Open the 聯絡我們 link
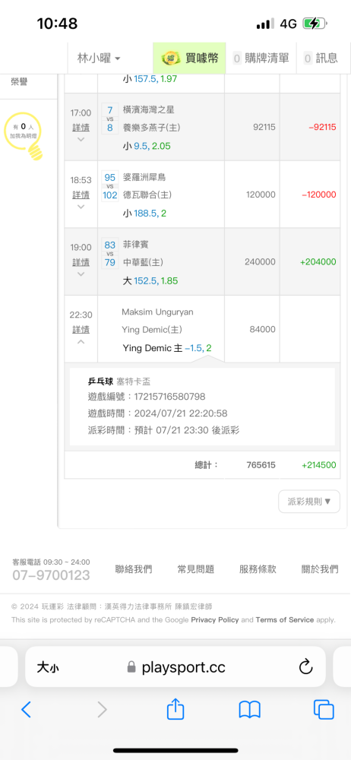Viewport: 351px width, 760px height. point(133,569)
